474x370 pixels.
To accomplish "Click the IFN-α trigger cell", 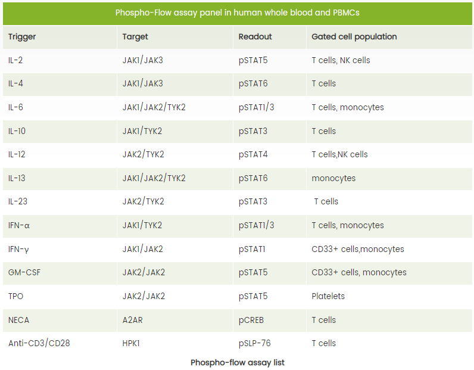I will tap(60, 226).
